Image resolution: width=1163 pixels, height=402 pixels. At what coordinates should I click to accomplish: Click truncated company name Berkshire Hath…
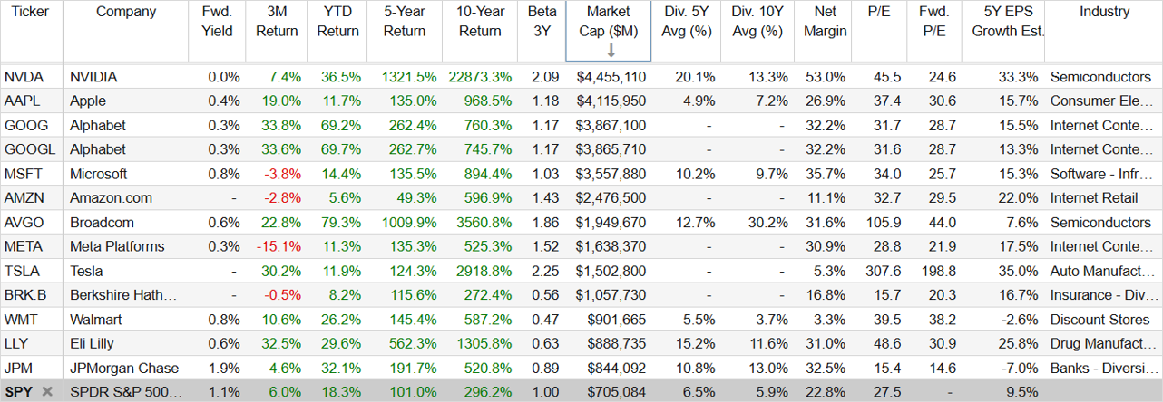[123, 295]
